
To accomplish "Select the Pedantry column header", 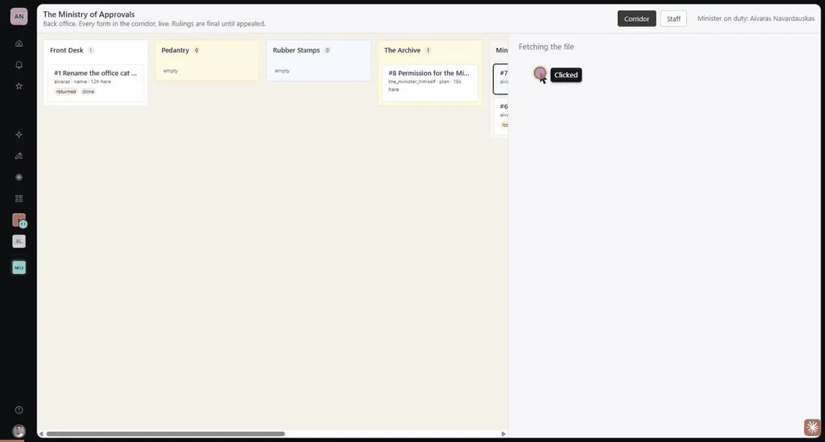I will (175, 50).
